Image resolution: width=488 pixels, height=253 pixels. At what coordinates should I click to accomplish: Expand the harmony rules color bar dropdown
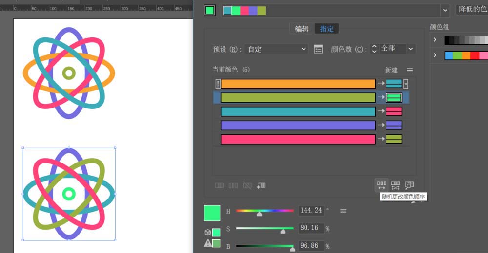click(x=445, y=10)
